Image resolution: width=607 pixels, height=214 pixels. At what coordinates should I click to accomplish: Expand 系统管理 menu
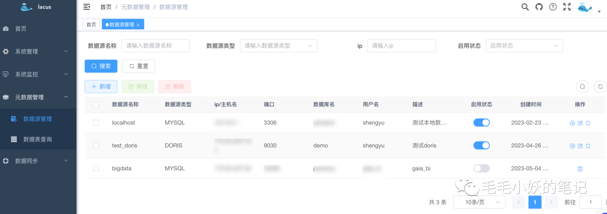point(38,52)
